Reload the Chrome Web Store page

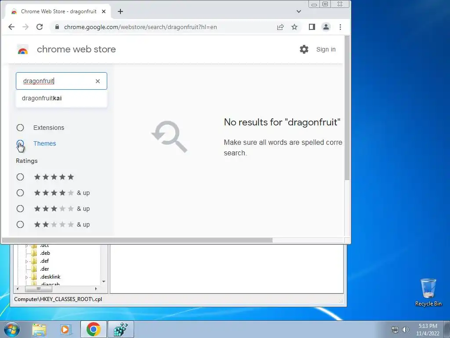pos(40,27)
